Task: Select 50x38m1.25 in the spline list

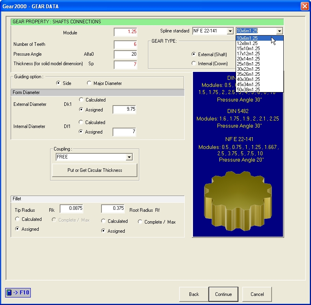Action: (260, 90)
